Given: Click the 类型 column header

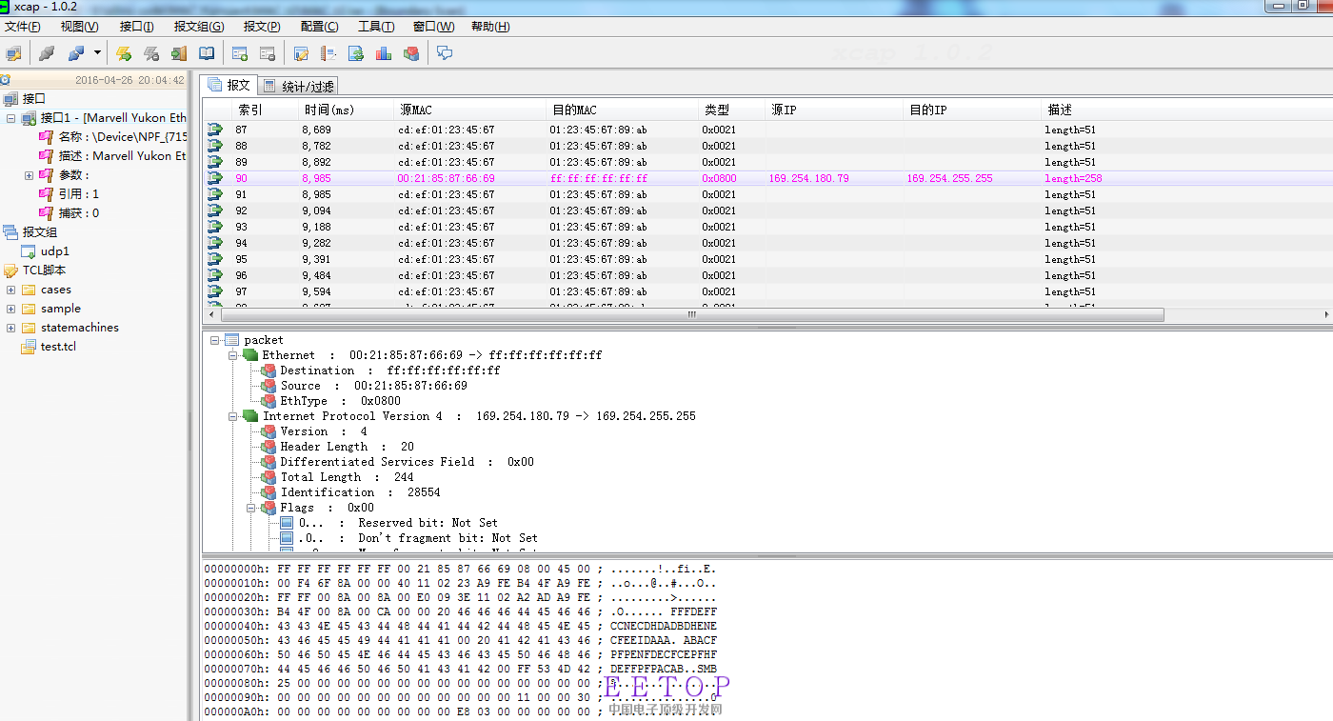Looking at the screenshot, I should (731, 110).
